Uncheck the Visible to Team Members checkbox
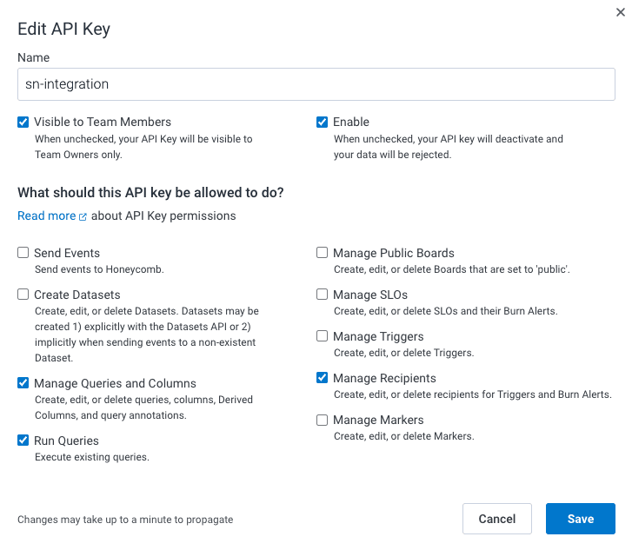This screenshot has height=550, width=632. 23,123
